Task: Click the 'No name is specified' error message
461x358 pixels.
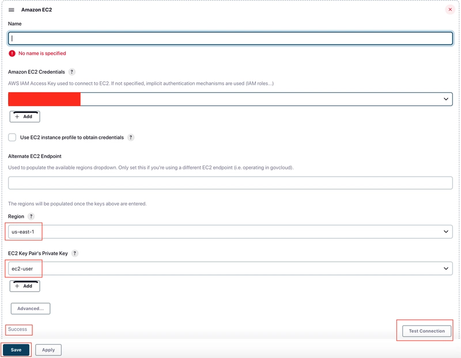Action: click(42, 53)
